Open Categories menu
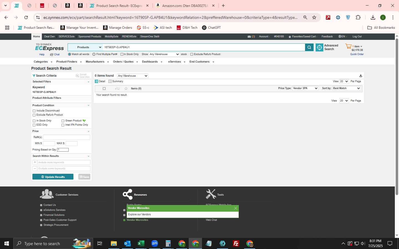The image size is (399, 249). (43, 62)
